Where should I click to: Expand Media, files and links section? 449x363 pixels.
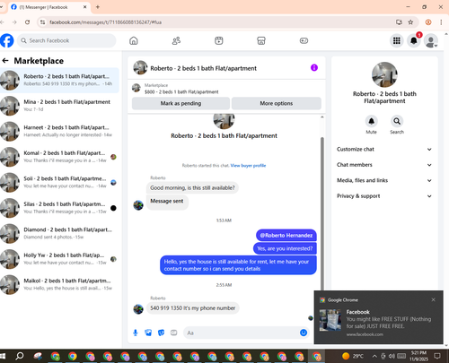click(x=384, y=180)
